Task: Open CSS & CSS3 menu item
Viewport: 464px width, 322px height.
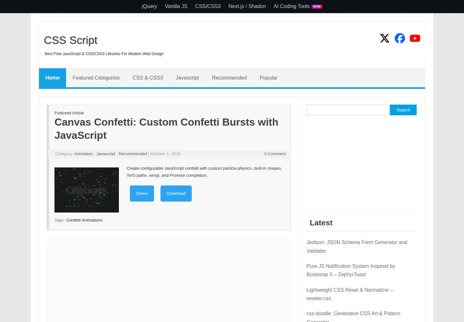Action: (148, 78)
